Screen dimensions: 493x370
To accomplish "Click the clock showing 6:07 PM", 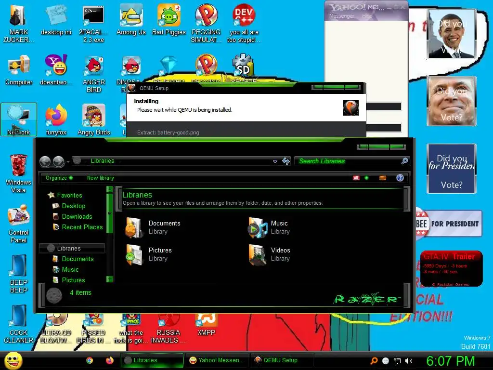I will 451,361.
